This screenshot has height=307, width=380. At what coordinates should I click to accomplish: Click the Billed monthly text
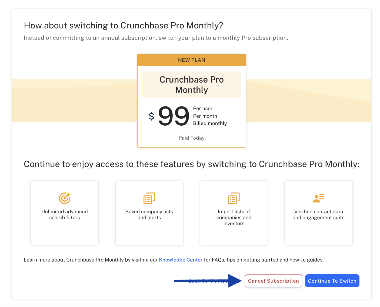(210, 123)
